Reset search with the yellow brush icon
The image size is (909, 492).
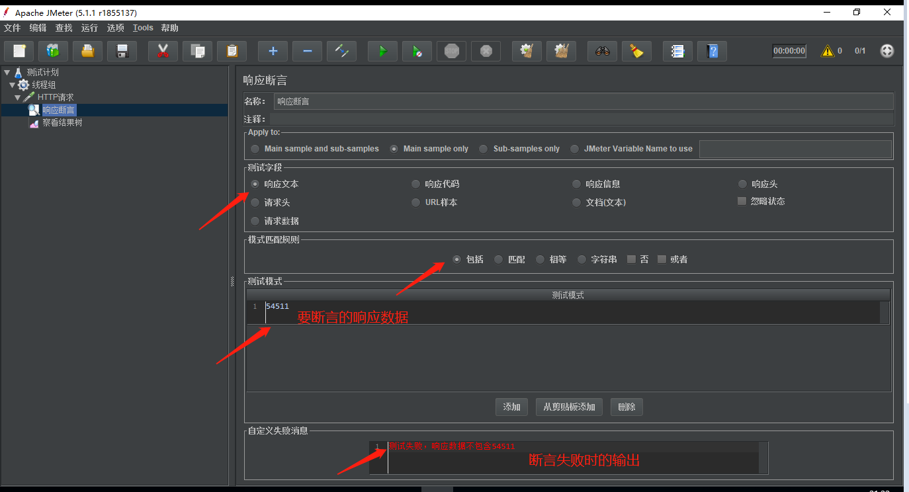click(636, 51)
